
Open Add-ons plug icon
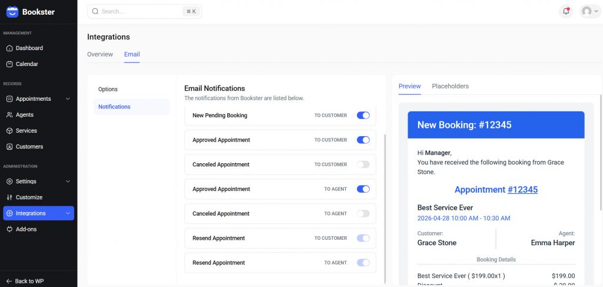coord(9,229)
